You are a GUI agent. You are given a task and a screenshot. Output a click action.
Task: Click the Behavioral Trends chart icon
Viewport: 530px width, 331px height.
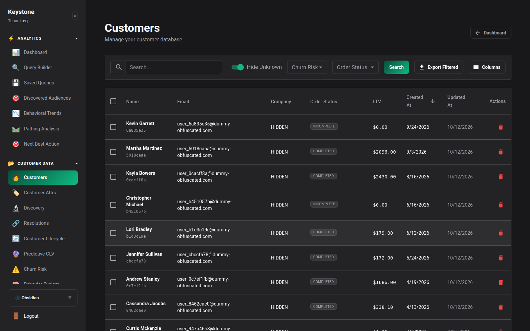click(x=16, y=113)
